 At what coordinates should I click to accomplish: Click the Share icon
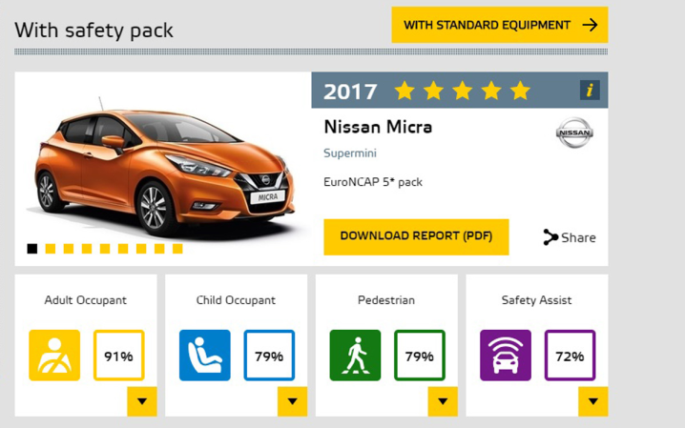pyautogui.click(x=550, y=237)
